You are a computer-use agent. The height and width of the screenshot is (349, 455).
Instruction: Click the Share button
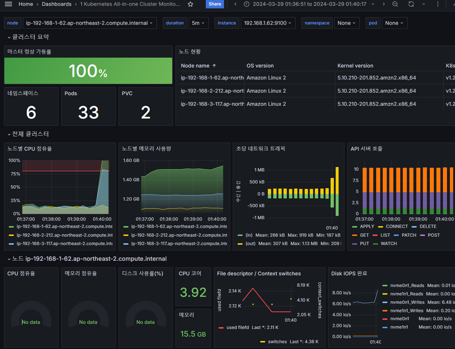coord(215,4)
